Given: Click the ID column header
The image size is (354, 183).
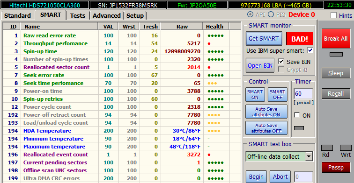Looking at the screenshot, I should pyautogui.click(x=12, y=27).
